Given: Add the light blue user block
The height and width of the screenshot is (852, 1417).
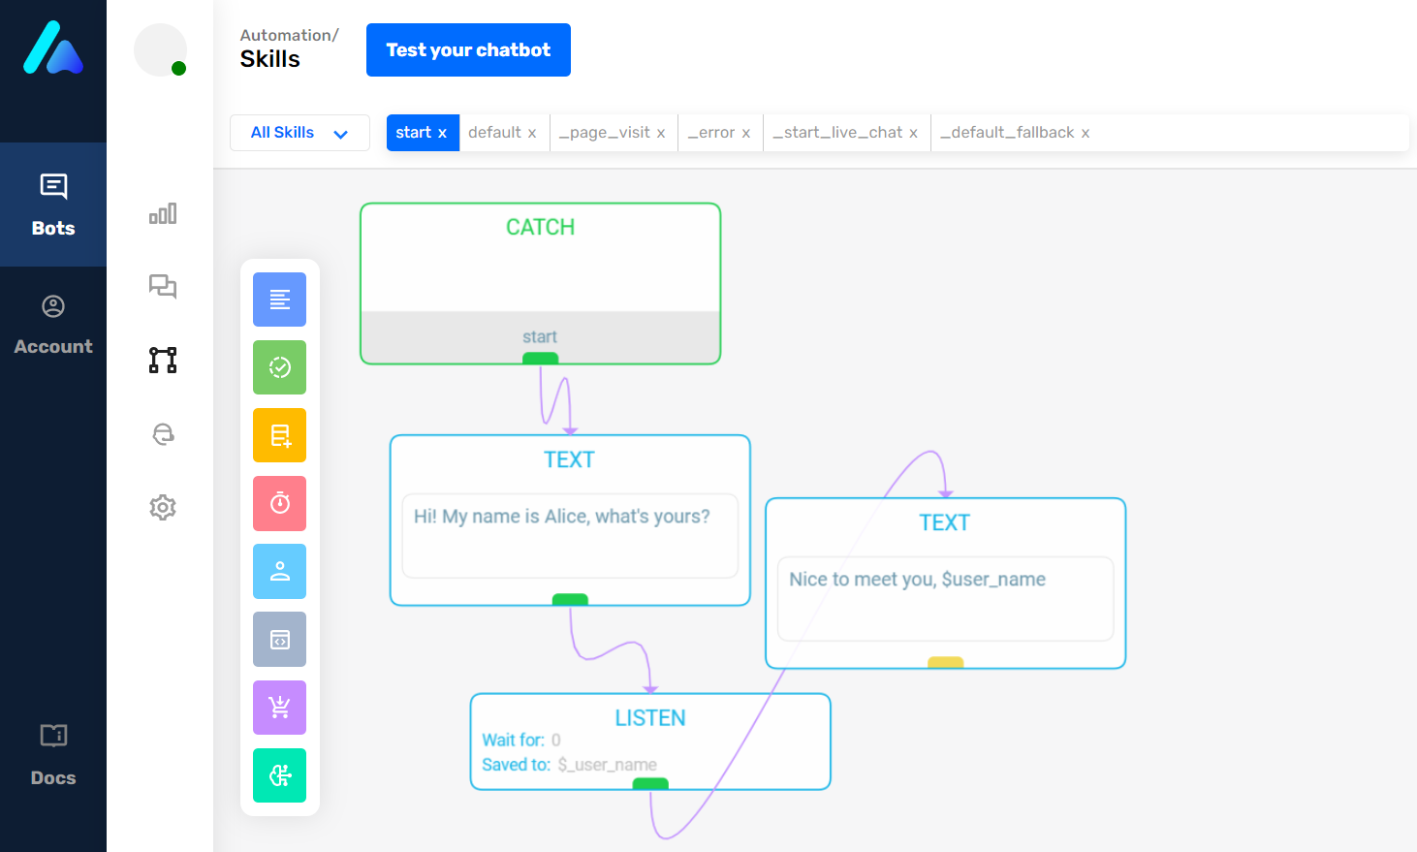Looking at the screenshot, I should tap(279, 571).
